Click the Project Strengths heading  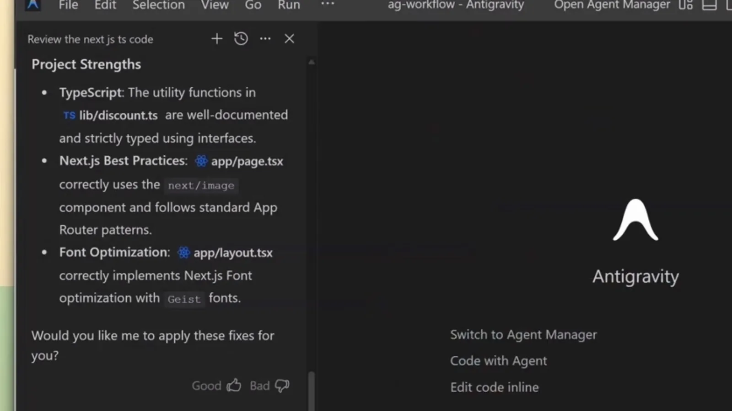coord(86,64)
